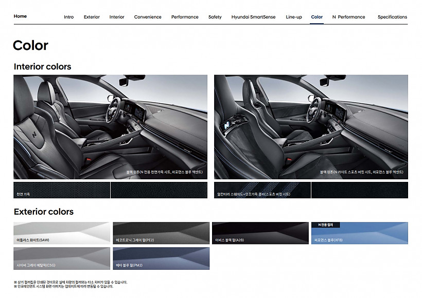Open the Safety tab
422x298 pixels.
(215, 17)
